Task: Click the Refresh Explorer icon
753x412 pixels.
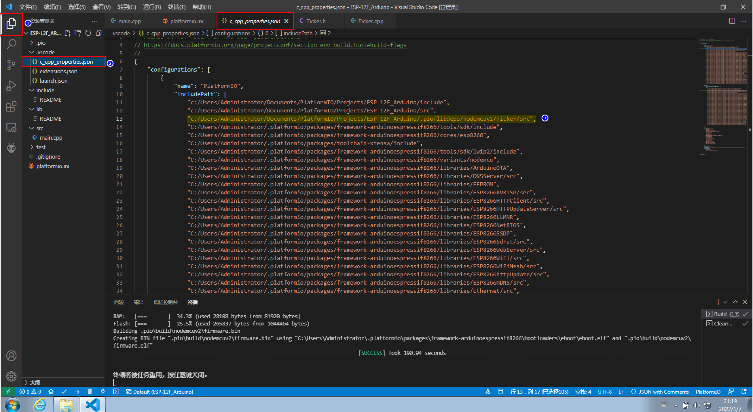Action: (88, 33)
